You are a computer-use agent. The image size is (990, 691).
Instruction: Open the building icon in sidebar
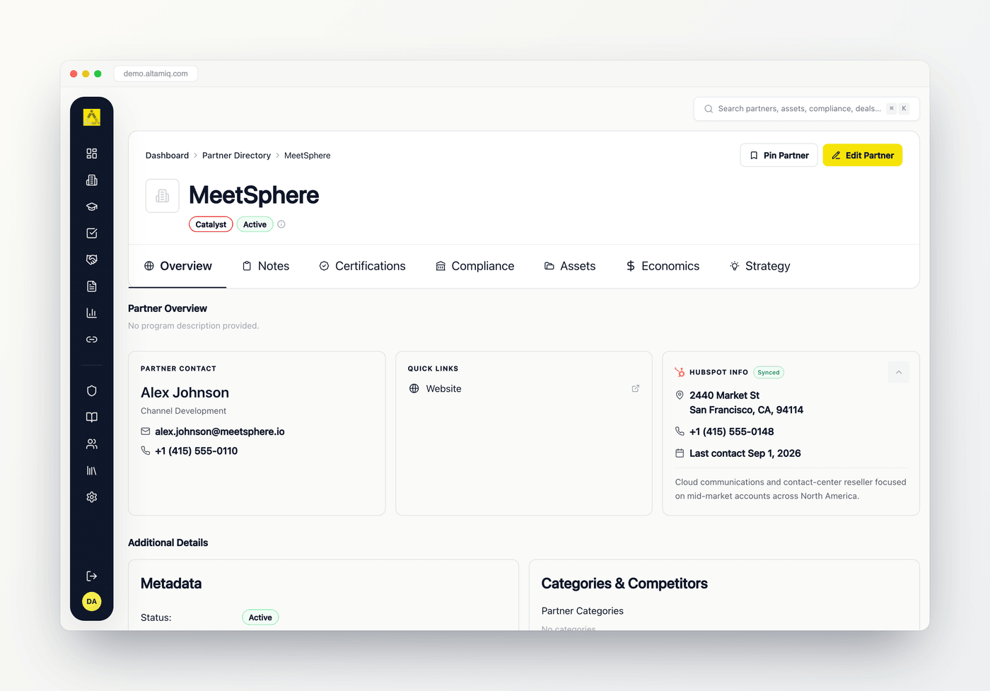click(x=92, y=180)
